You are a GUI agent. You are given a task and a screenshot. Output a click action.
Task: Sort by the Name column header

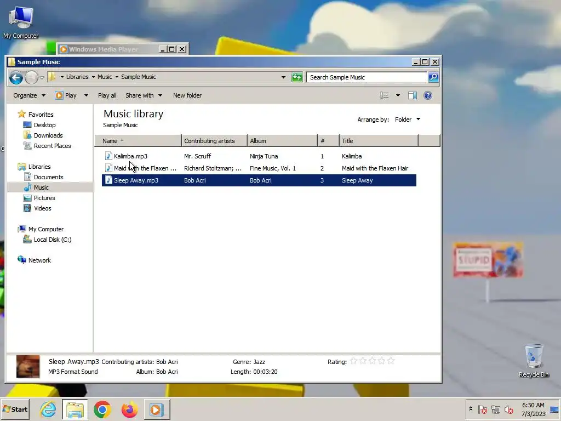tap(138, 141)
